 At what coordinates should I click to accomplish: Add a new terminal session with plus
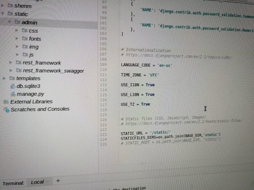pyautogui.click(x=58, y=181)
